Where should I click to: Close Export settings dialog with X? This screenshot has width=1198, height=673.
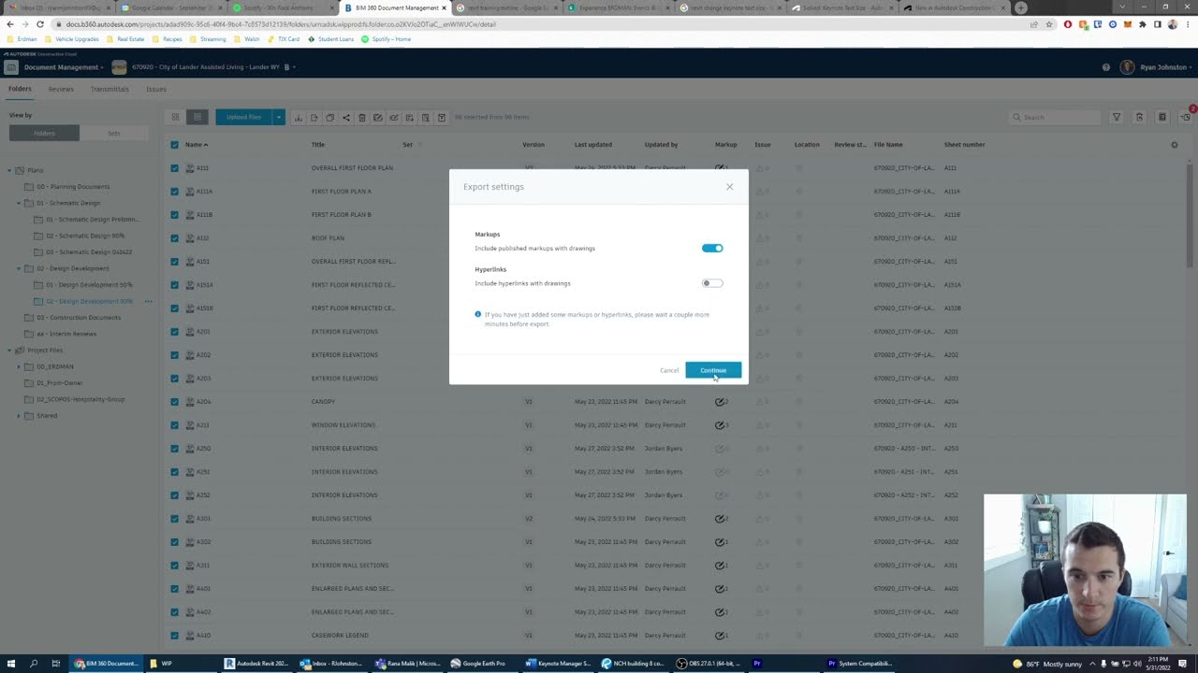pyautogui.click(x=730, y=187)
